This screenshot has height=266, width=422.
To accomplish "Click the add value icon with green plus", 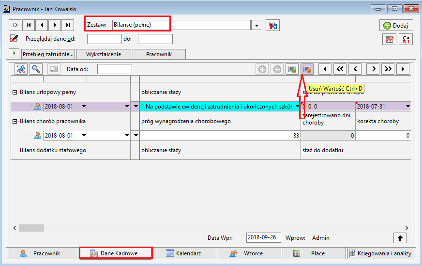I will pos(292,69).
